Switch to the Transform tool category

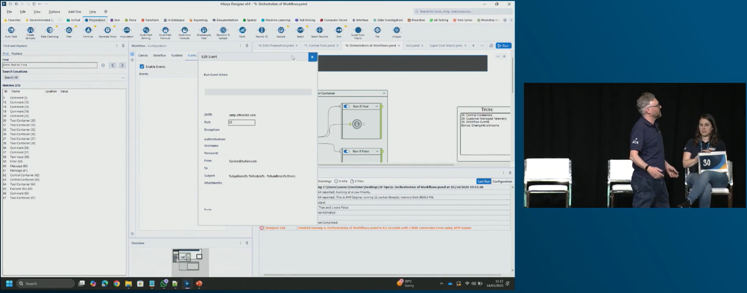point(150,20)
